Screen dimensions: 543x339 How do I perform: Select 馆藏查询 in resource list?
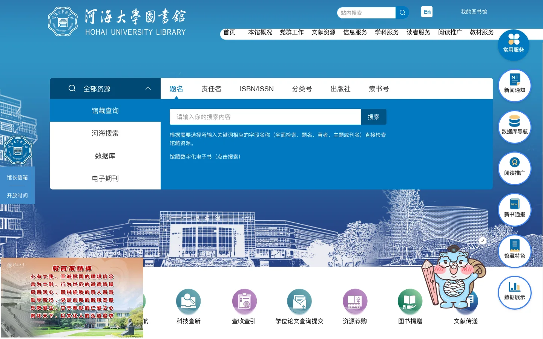pyautogui.click(x=105, y=110)
